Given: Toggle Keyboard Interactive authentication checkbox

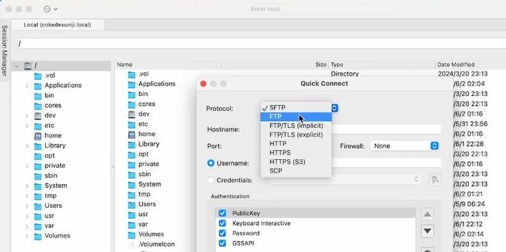Looking at the screenshot, I should [x=223, y=223].
